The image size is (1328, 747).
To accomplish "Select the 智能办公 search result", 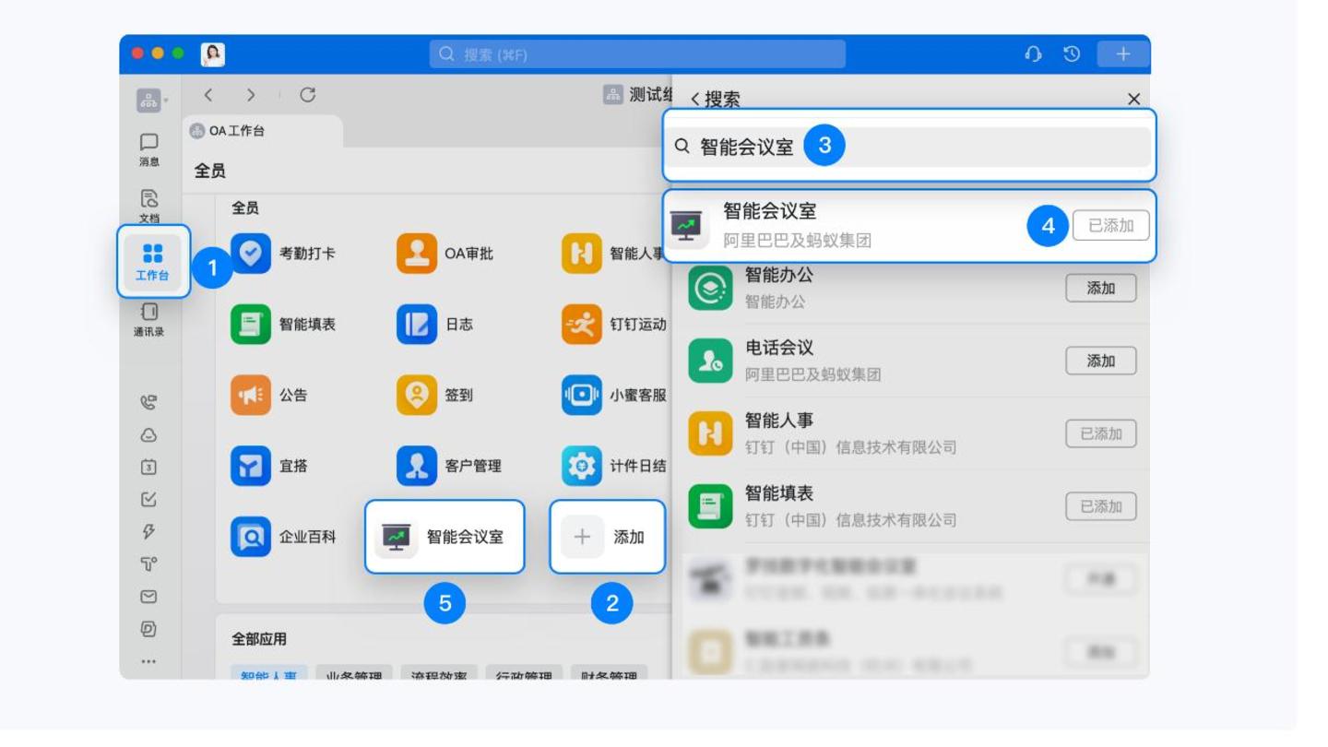I will coord(909,289).
